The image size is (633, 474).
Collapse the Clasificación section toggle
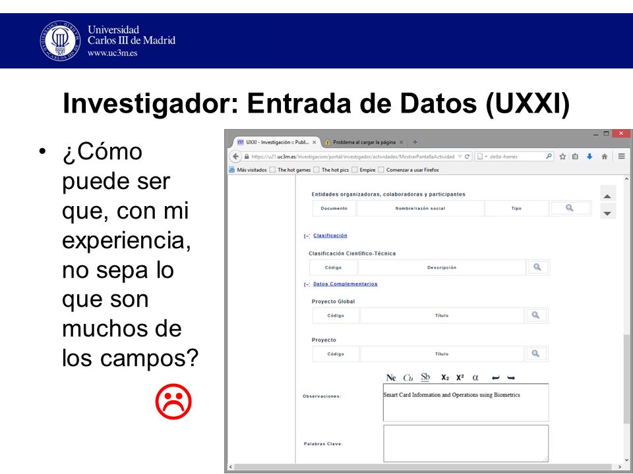pyautogui.click(x=307, y=236)
